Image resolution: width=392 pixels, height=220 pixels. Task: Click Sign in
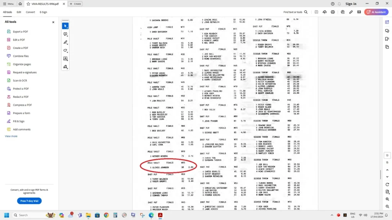point(351,4)
